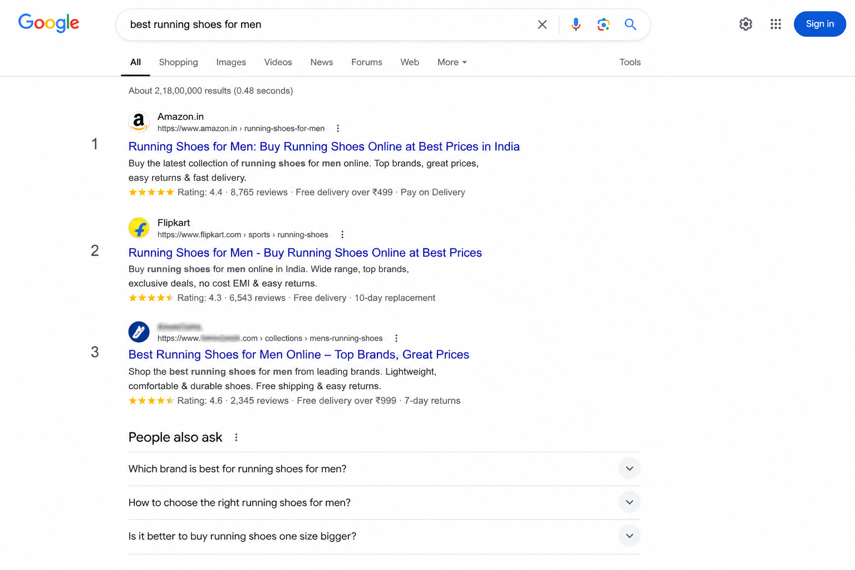The height and width of the screenshot is (570, 855).
Task: Click Flipkart 6,543 reviews text
Action: 257,298
